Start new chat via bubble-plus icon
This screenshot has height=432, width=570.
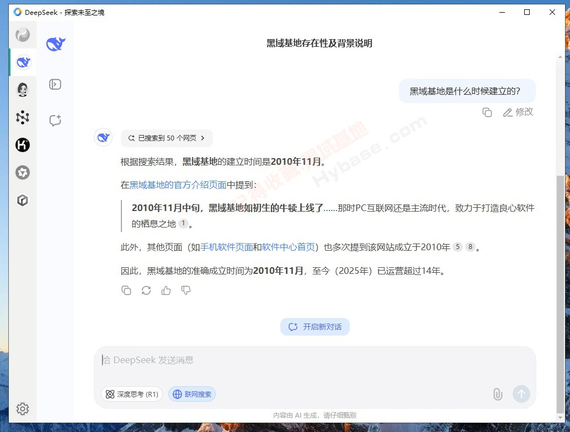tap(55, 120)
